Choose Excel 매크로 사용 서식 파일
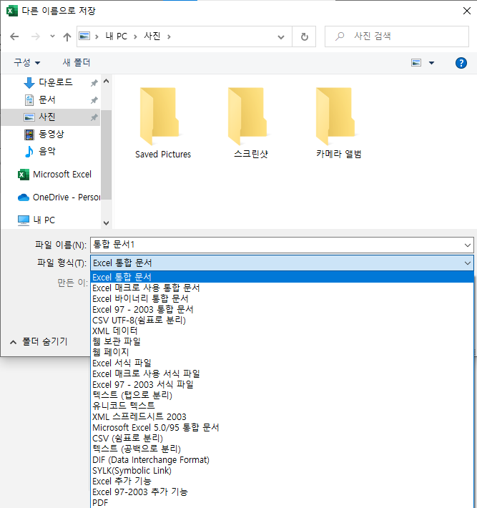The height and width of the screenshot is (508, 477). (x=282, y=373)
